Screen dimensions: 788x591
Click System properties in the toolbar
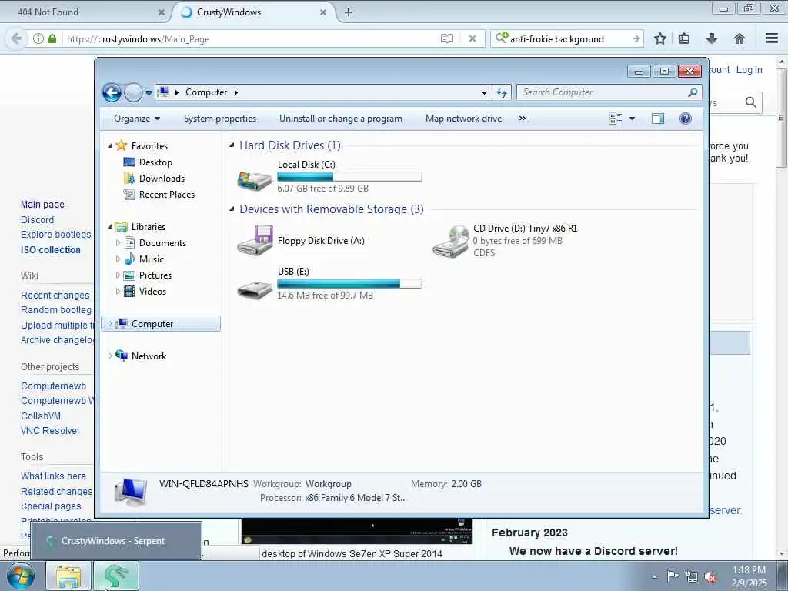click(x=220, y=119)
